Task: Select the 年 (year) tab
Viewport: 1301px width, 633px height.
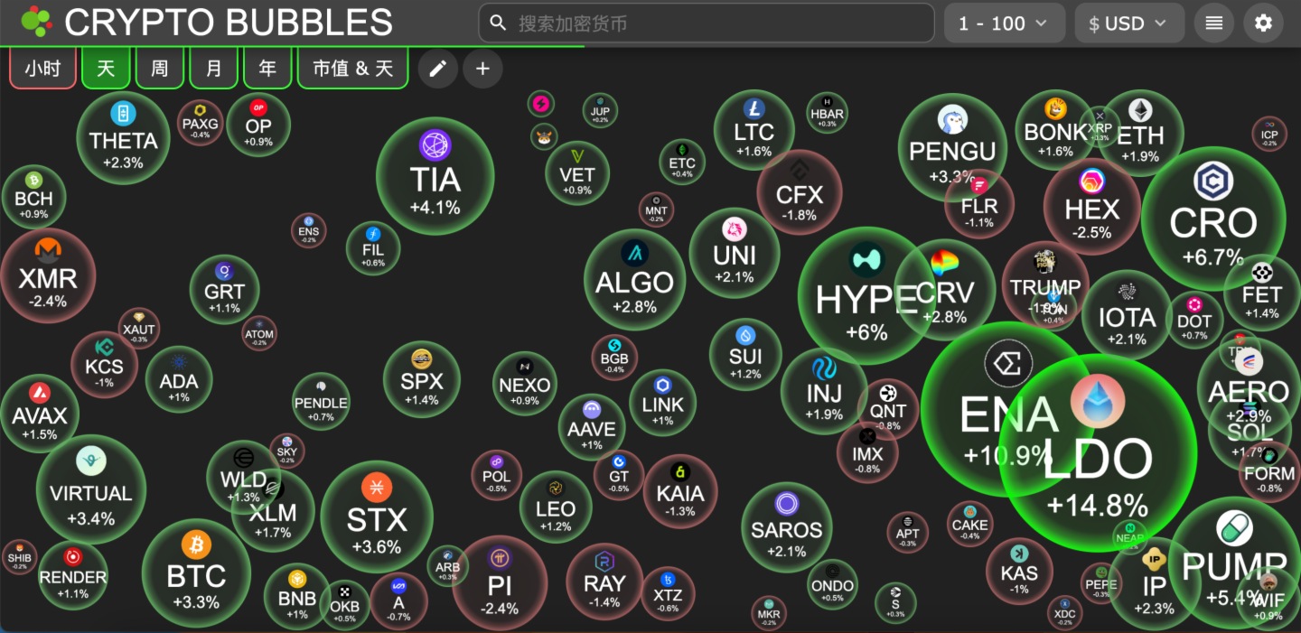Action: click(267, 69)
